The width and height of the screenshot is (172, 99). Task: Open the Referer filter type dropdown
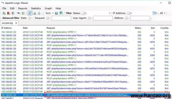pos(127,18)
